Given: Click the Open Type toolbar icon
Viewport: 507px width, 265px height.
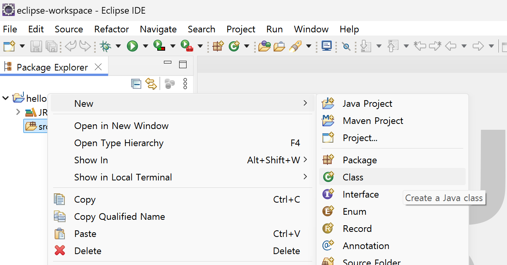Looking at the screenshot, I should [265, 46].
